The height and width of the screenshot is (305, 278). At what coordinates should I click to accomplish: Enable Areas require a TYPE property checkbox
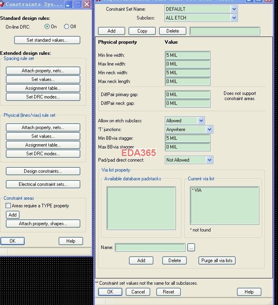[8, 205]
